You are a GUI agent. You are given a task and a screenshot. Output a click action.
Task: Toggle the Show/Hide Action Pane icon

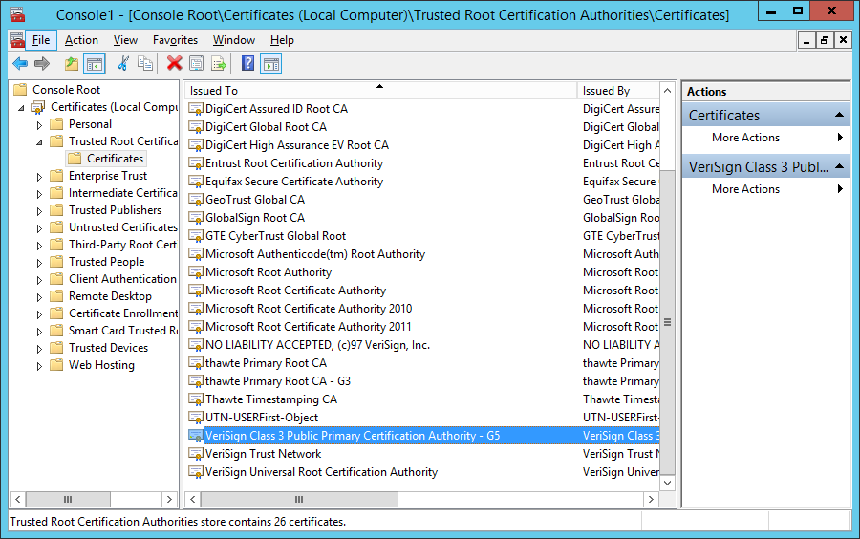click(271, 64)
